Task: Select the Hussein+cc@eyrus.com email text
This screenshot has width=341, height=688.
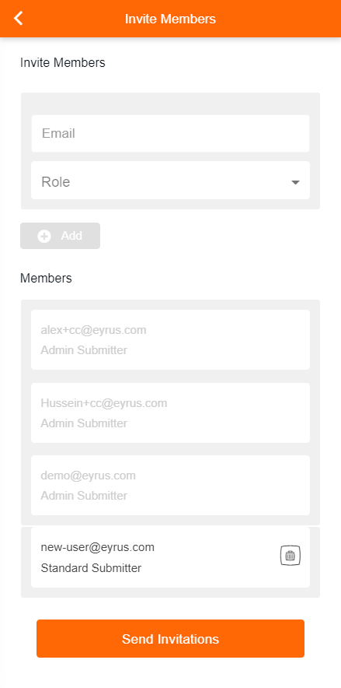Action: tap(104, 403)
